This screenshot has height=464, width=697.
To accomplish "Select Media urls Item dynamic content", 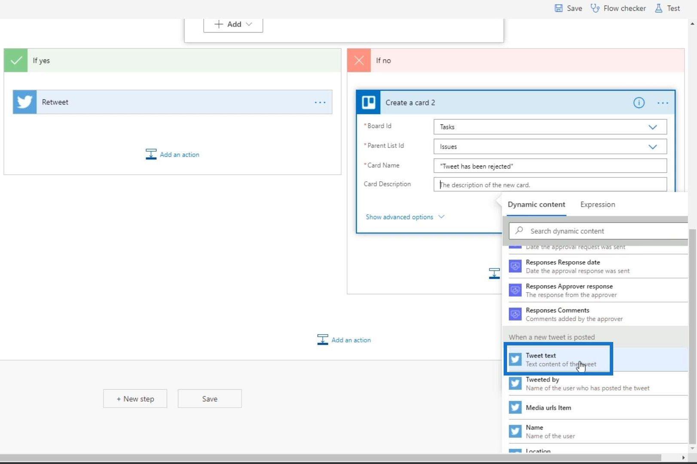I will tap(595, 407).
